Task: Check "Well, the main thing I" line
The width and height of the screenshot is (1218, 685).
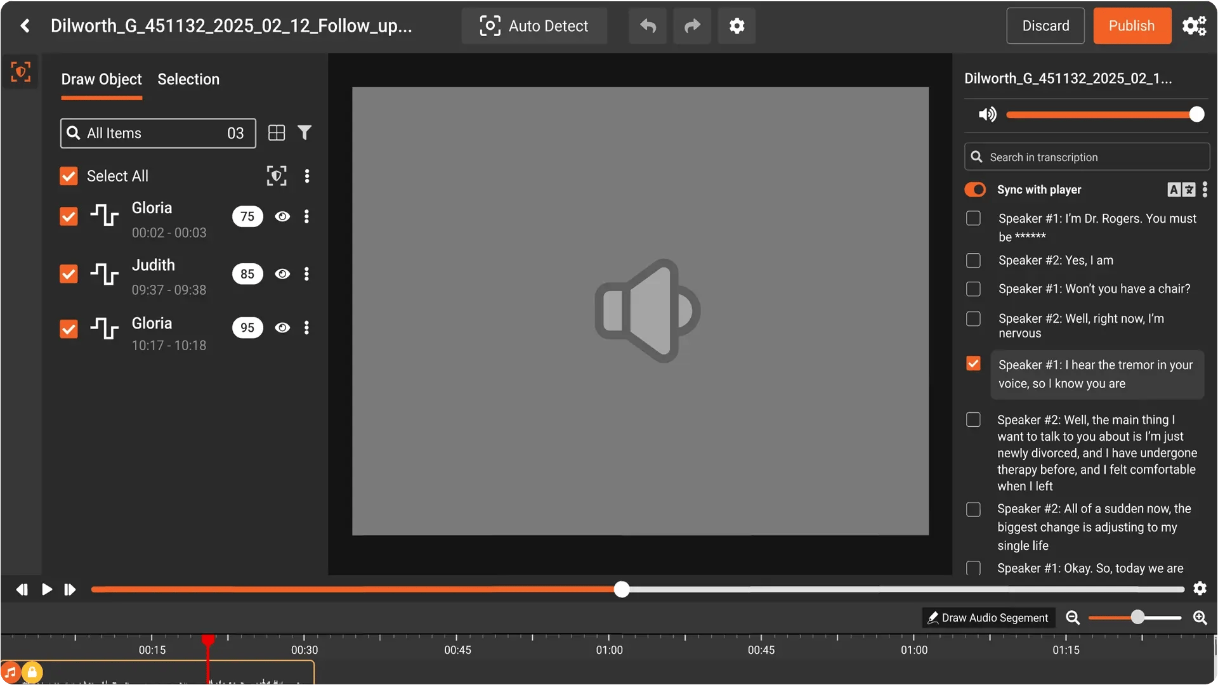Action: [973, 420]
